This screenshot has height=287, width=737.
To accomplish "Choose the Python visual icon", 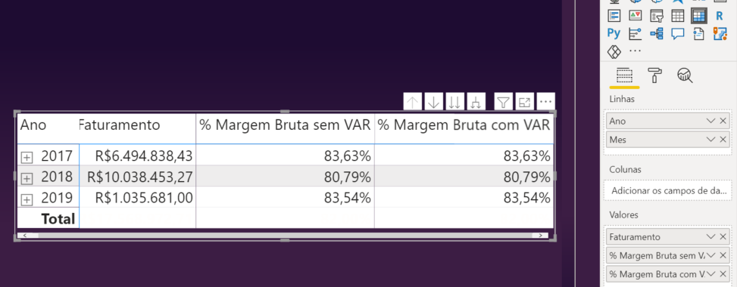I will (x=614, y=33).
